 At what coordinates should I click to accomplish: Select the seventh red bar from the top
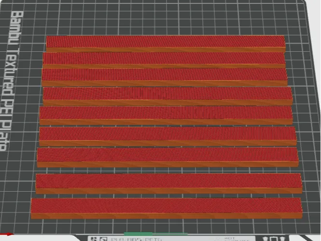pyautogui.click(x=167, y=154)
